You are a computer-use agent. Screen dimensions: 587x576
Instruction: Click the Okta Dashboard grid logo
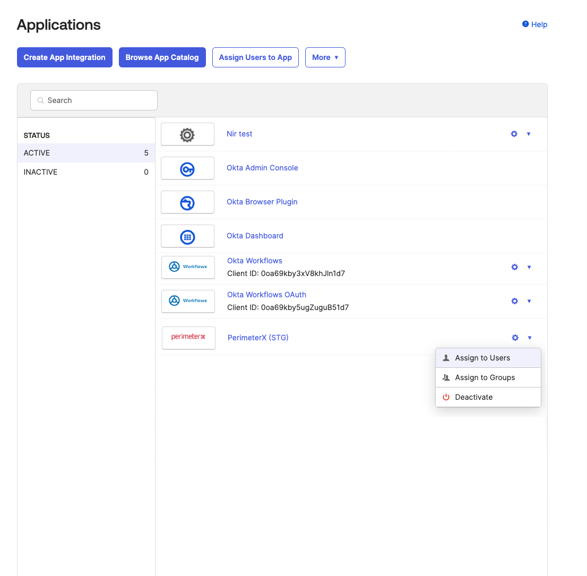click(x=187, y=236)
